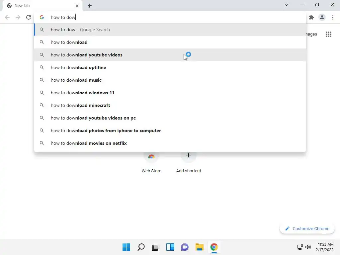Open the Widgets taskbar icon
Image resolution: width=340 pixels, height=255 pixels.
click(x=170, y=247)
